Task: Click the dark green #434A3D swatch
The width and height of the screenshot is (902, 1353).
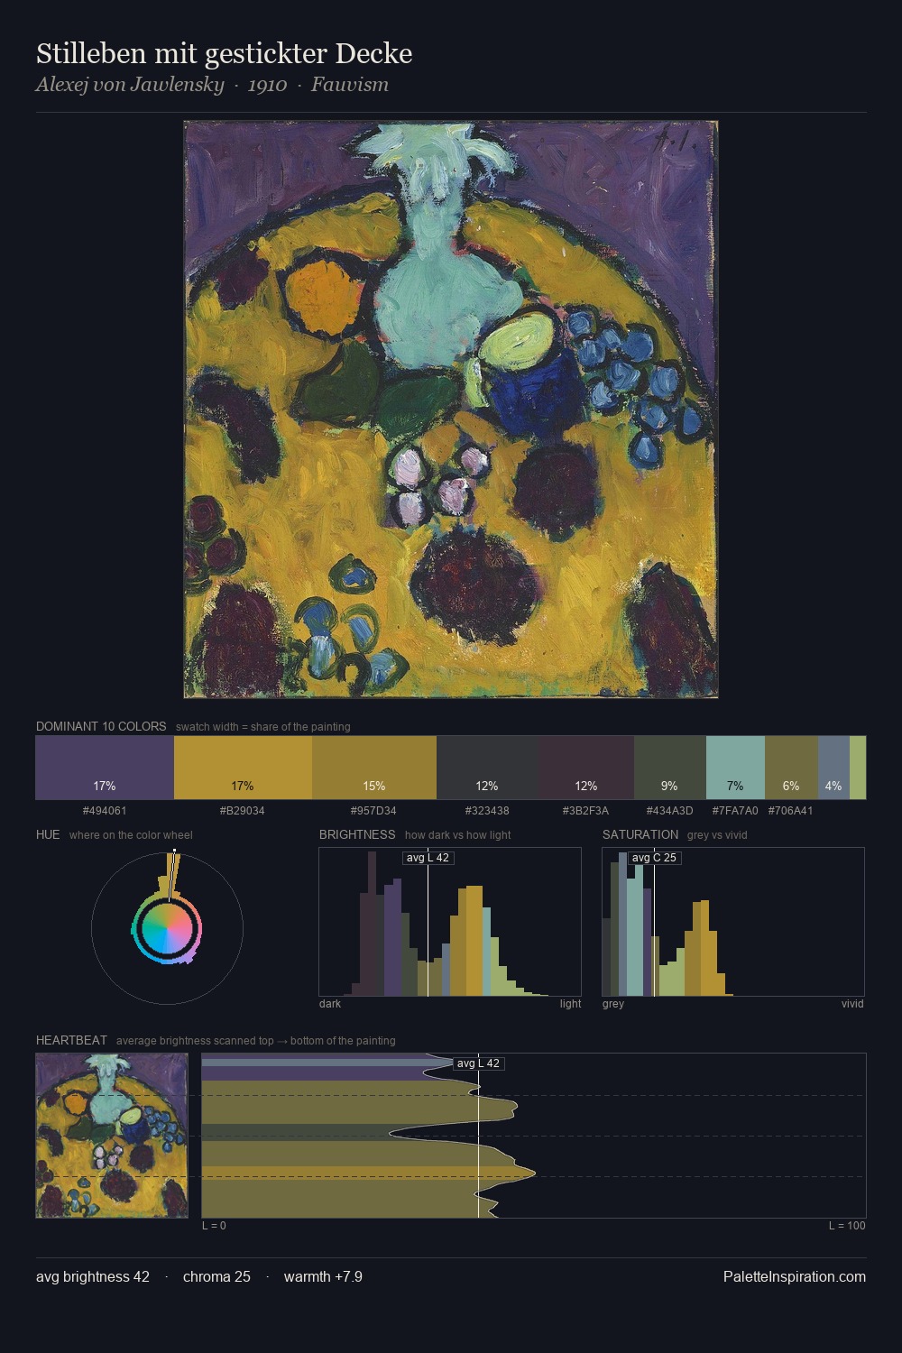Action: (x=670, y=768)
